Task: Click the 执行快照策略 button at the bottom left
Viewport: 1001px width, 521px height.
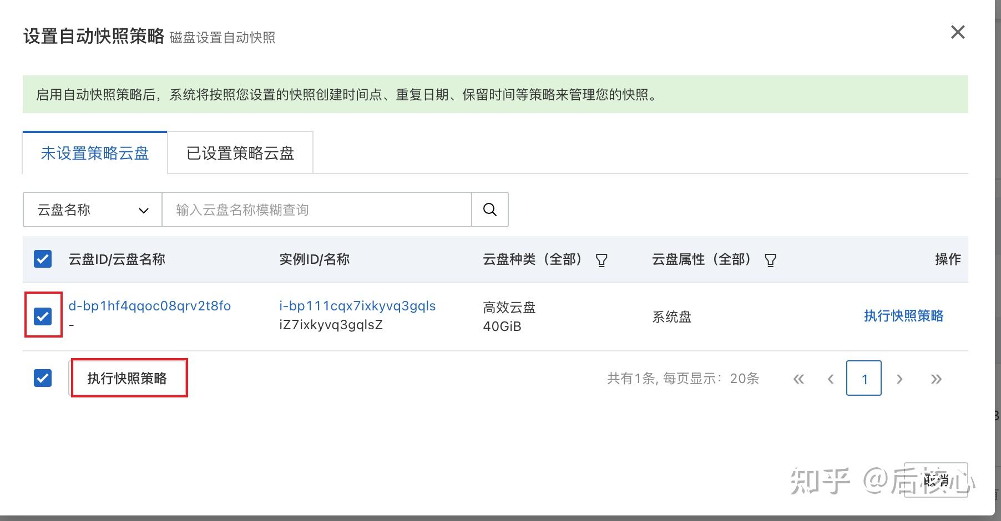Action: [x=127, y=378]
